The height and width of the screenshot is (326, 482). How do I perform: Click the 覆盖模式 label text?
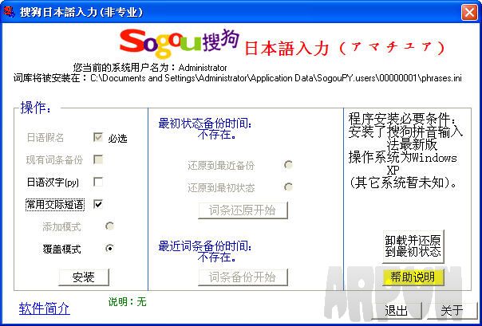pos(61,249)
